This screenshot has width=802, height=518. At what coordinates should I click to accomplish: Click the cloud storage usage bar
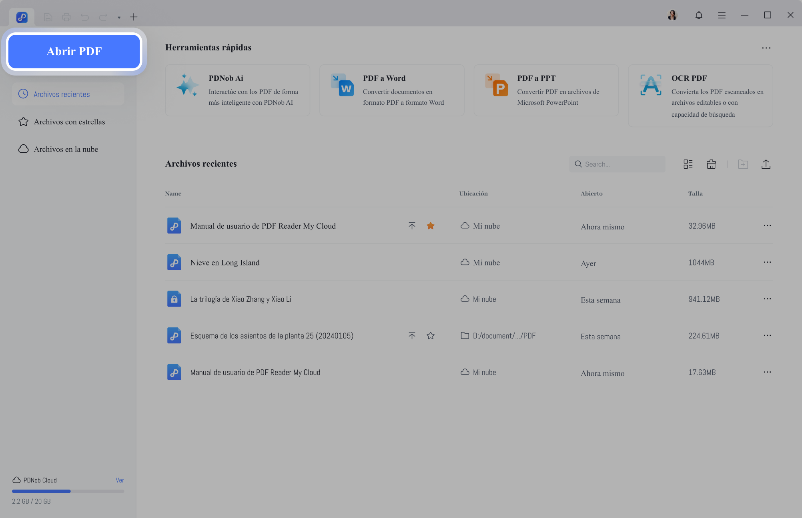[68, 491]
